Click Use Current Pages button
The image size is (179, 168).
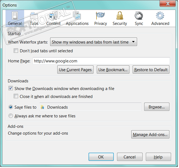[x=76, y=70]
